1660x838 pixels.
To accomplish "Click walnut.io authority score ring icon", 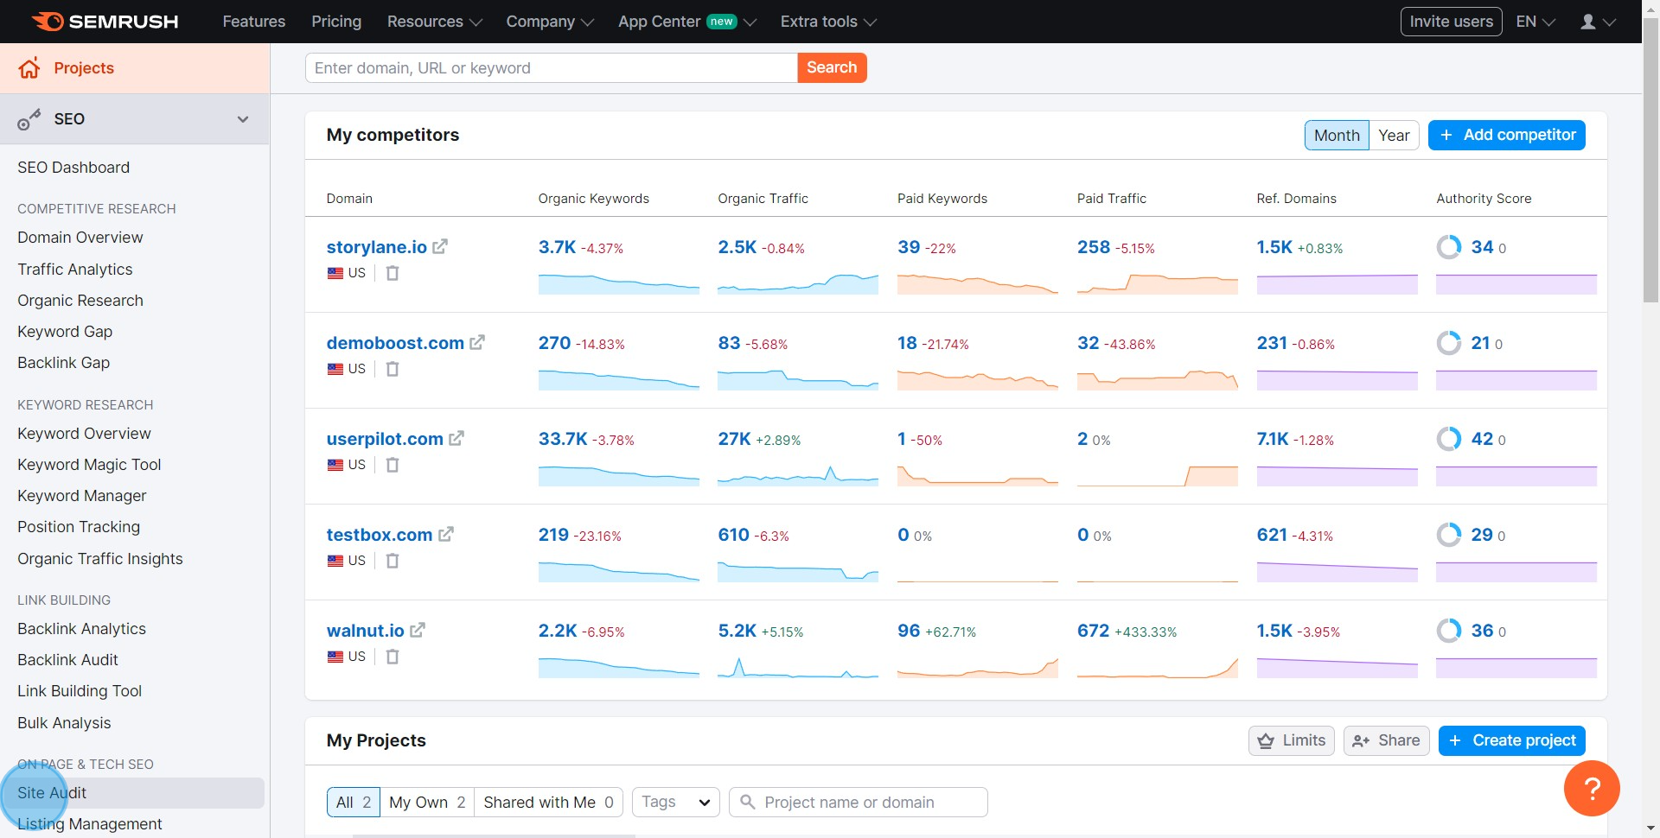I will [1449, 631].
